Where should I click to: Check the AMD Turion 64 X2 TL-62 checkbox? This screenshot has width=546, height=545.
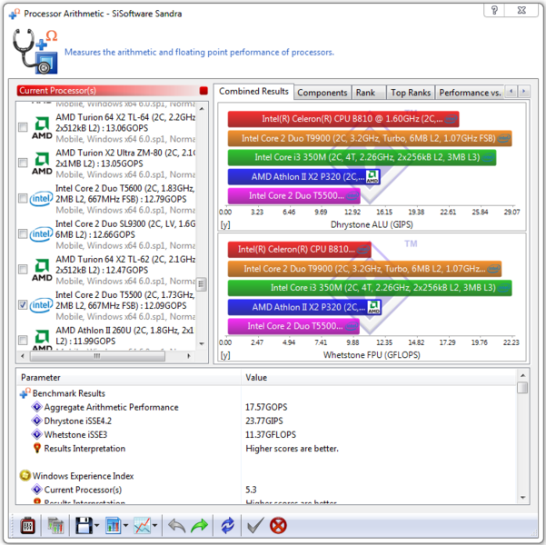point(23,269)
